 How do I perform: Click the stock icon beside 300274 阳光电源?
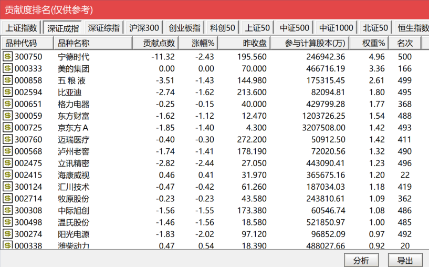(x=7, y=234)
